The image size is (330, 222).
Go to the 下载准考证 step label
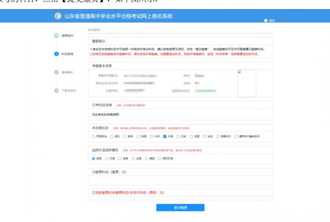(69, 91)
